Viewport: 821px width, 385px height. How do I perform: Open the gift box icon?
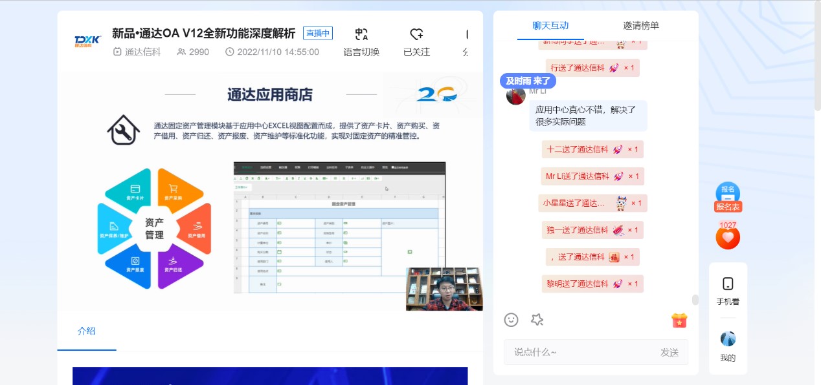pyautogui.click(x=679, y=320)
